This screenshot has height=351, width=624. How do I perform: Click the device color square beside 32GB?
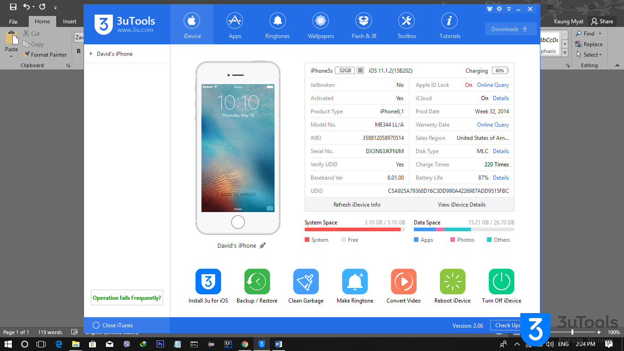pyautogui.click(x=360, y=71)
